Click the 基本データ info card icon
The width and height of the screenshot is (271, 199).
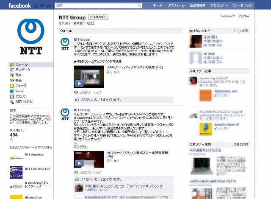point(12,70)
